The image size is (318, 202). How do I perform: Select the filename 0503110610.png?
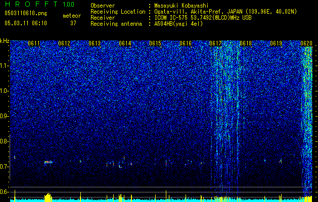pos(26,14)
